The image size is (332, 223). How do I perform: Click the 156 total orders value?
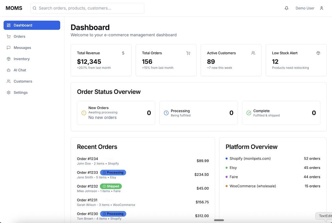pyautogui.click(x=147, y=61)
